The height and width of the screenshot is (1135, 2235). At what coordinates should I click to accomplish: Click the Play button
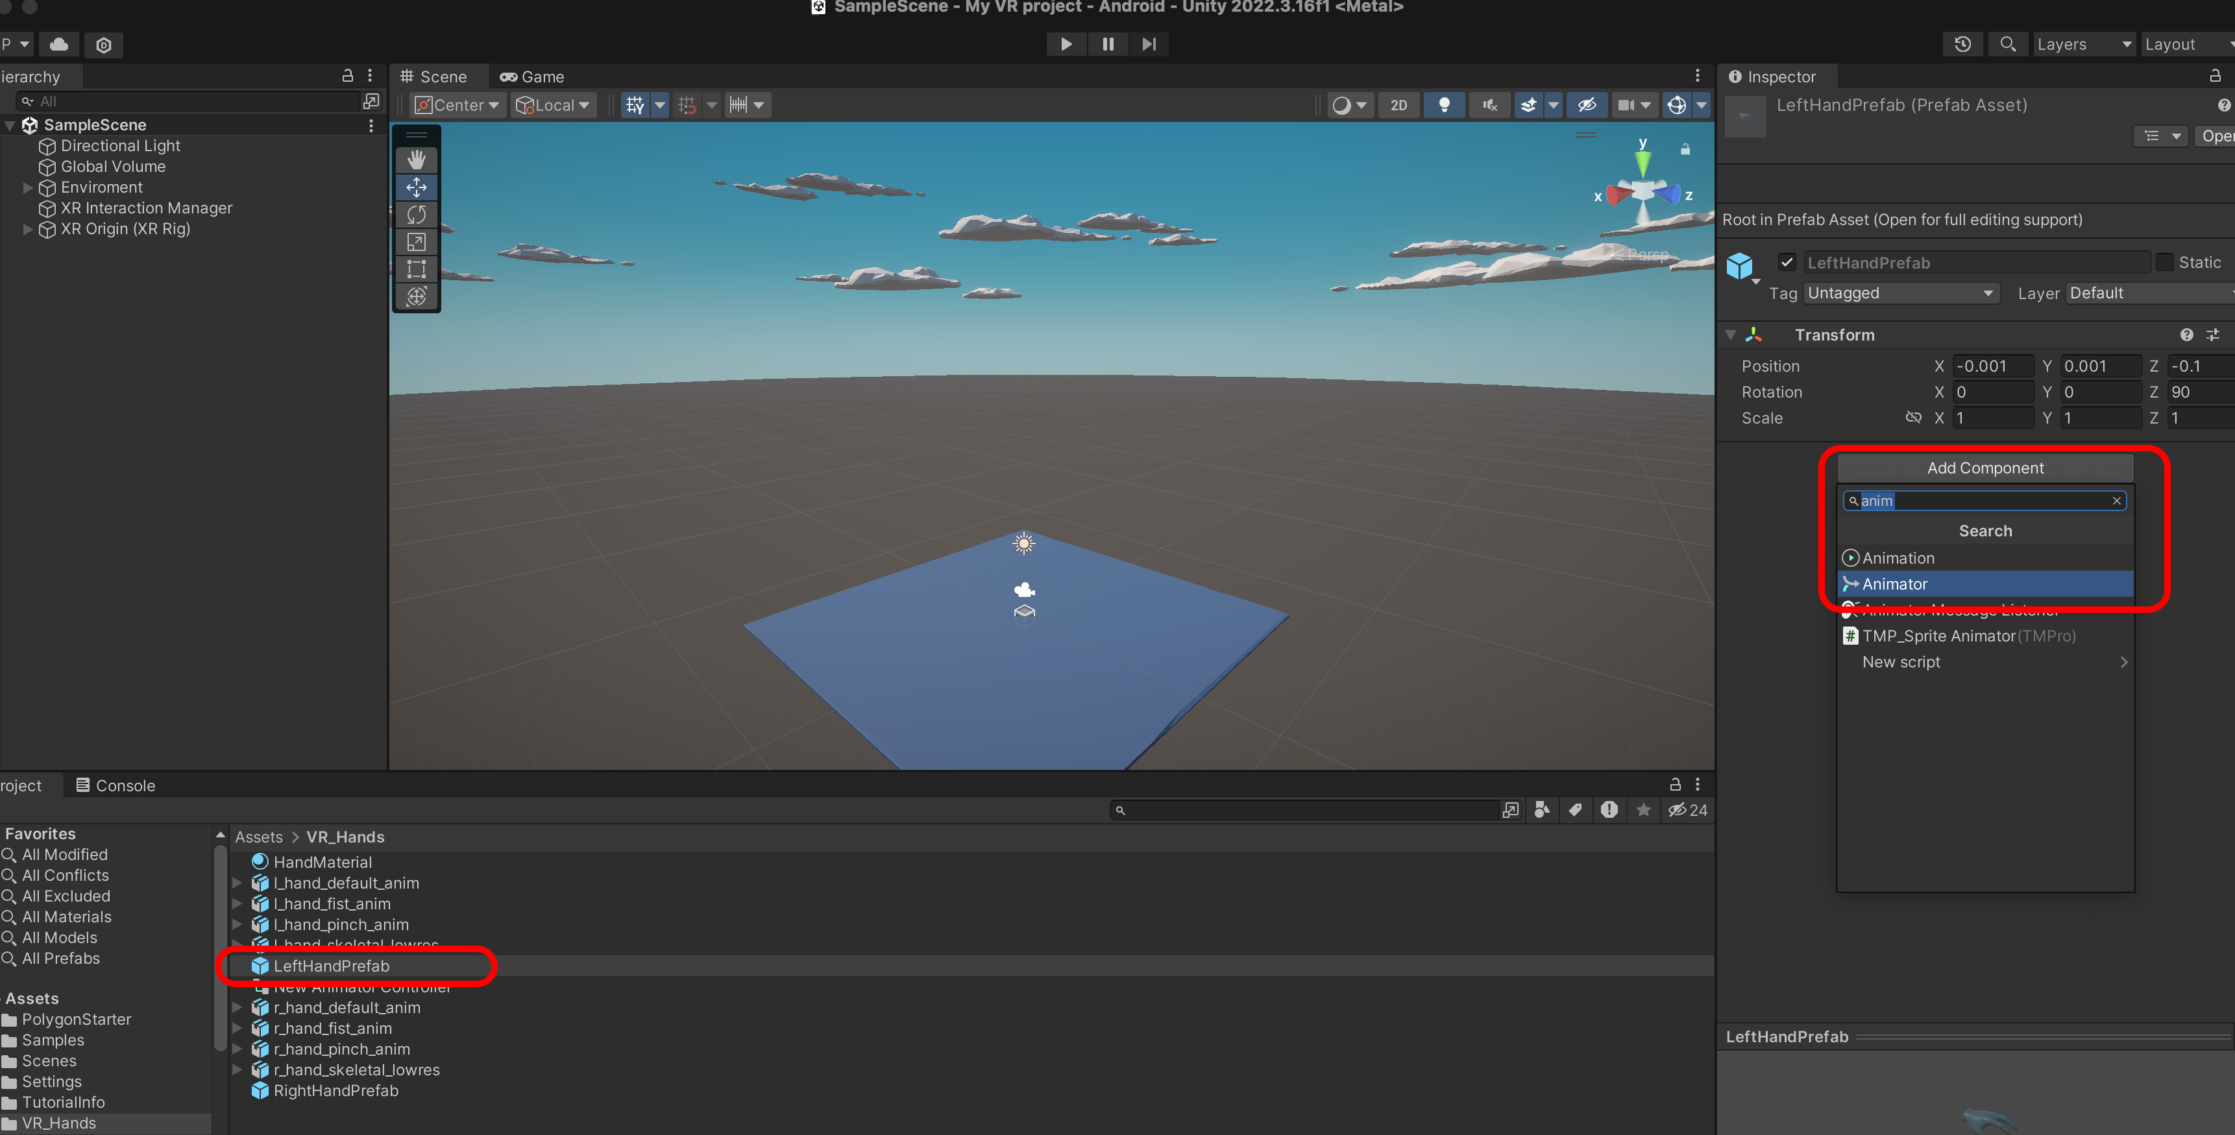[x=1066, y=44]
